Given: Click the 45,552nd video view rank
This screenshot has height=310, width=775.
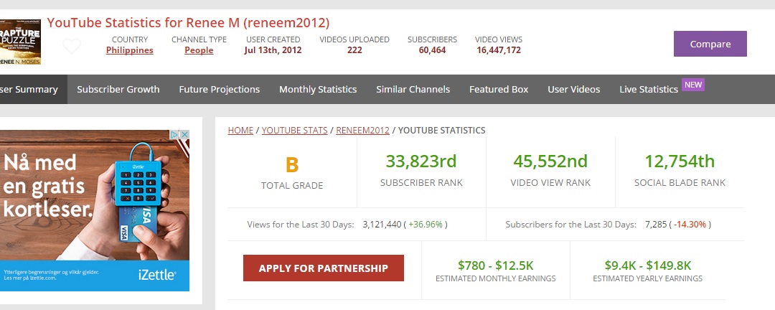Looking at the screenshot, I should click(x=550, y=161).
